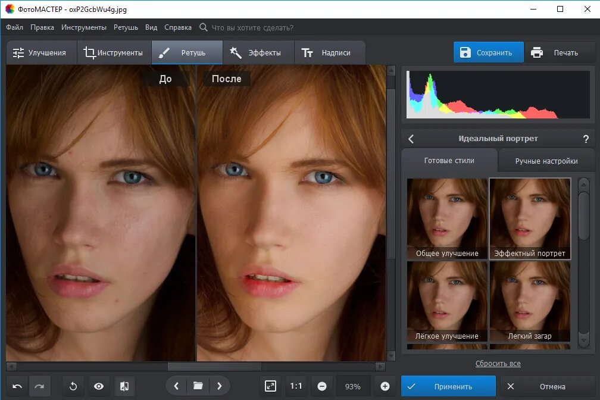Open the Файл menu
This screenshot has height=400, width=600.
(14, 27)
